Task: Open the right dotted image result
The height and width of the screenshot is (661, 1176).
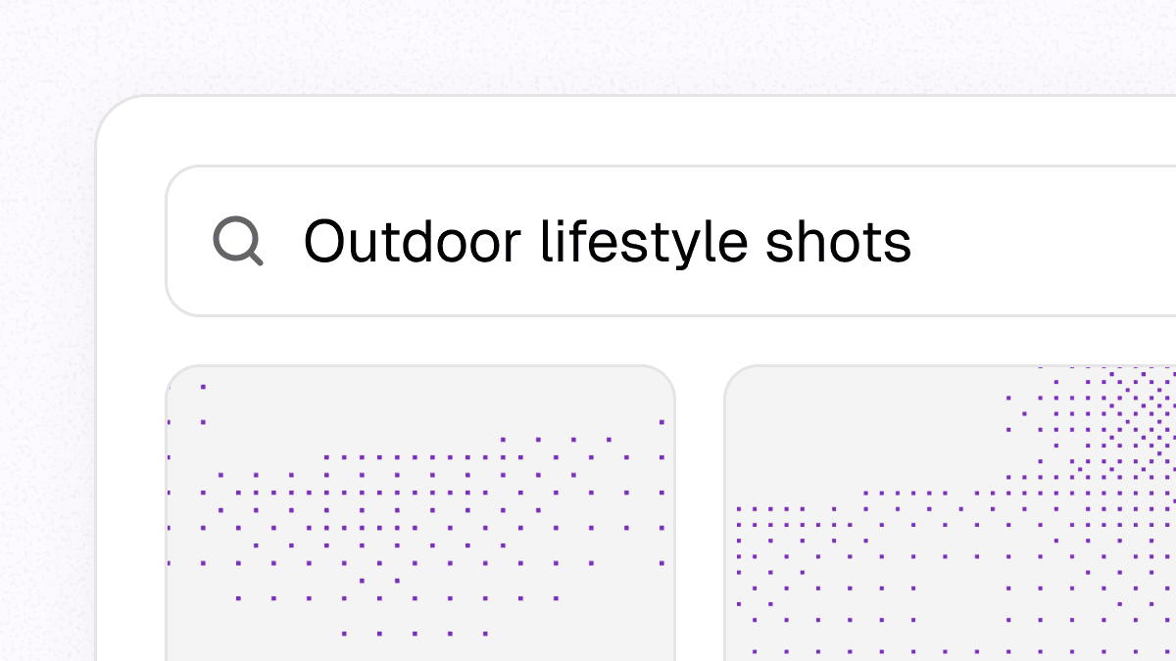Action: [x=950, y=513]
